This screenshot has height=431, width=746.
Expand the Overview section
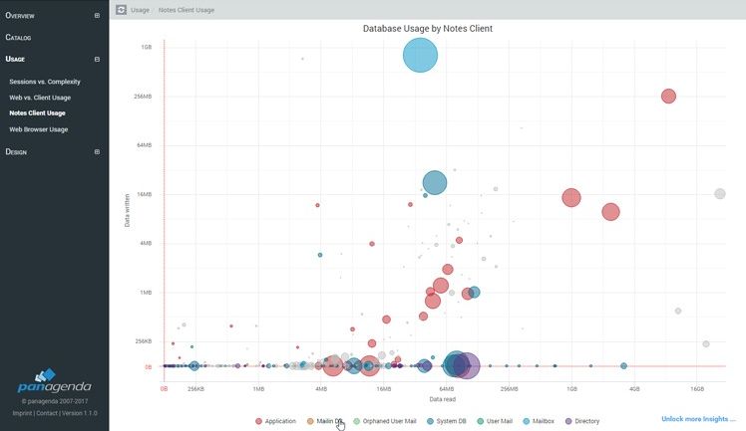[97, 16]
